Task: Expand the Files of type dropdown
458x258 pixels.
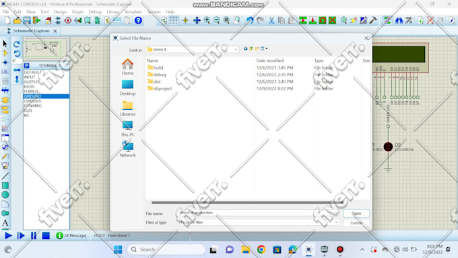Action: pos(336,222)
